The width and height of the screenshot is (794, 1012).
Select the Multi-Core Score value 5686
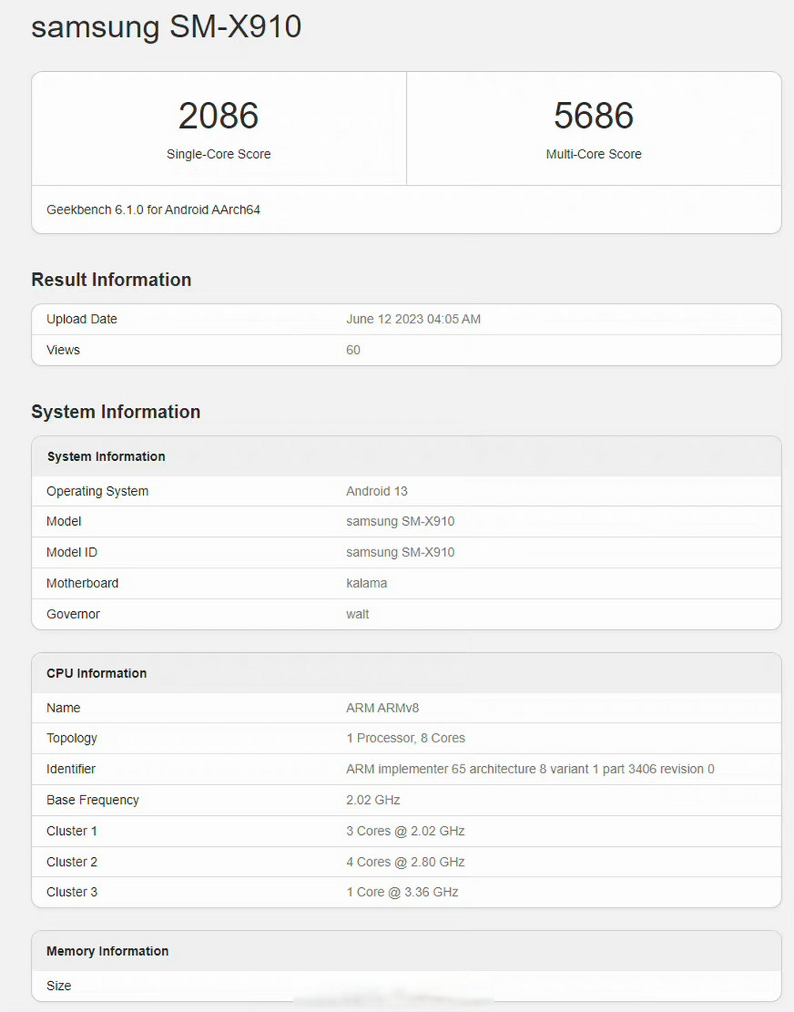pos(594,116)
